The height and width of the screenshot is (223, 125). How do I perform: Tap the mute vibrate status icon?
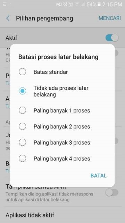point(59,5)
